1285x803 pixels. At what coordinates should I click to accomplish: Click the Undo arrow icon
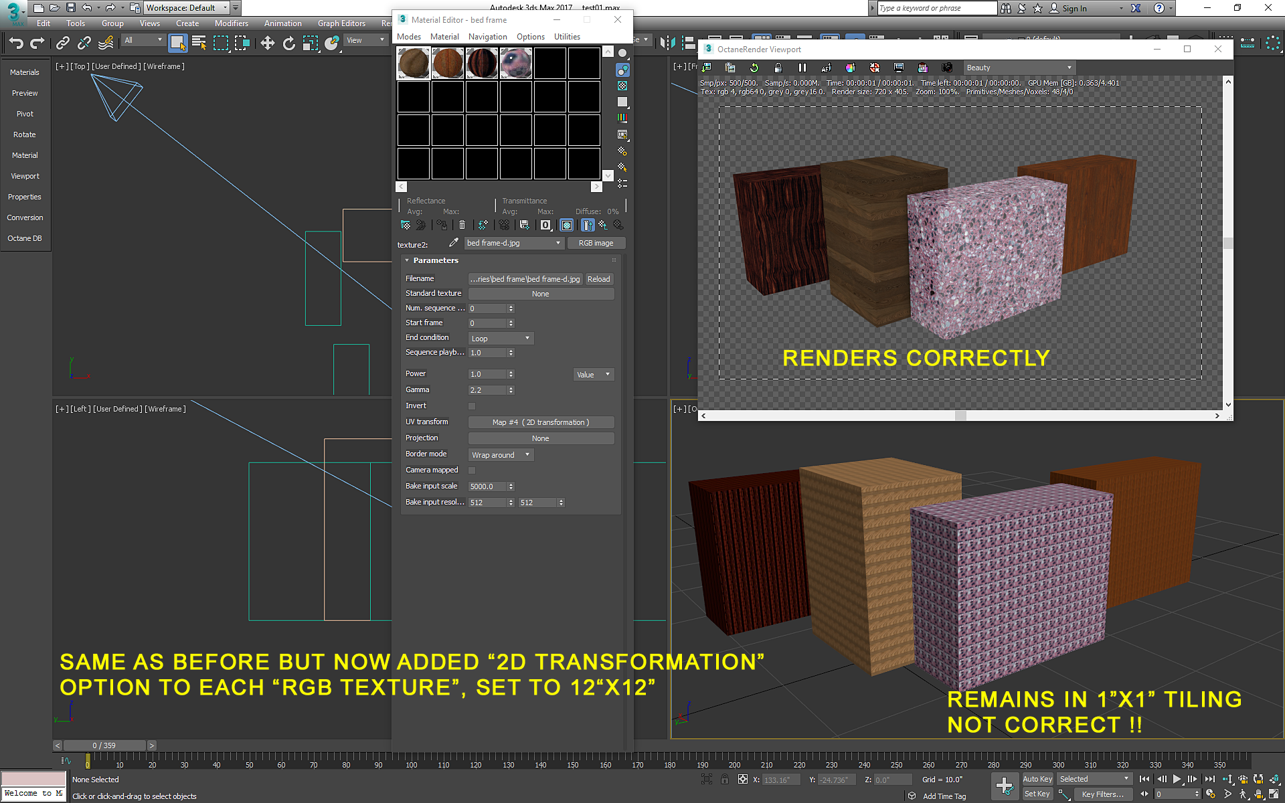[16, 43]
